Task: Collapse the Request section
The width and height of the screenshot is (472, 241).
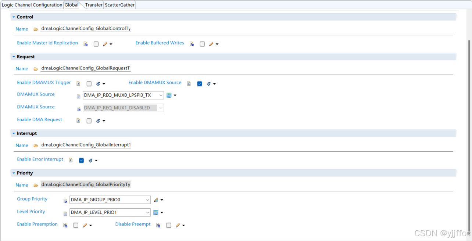Action: point(14,57)
